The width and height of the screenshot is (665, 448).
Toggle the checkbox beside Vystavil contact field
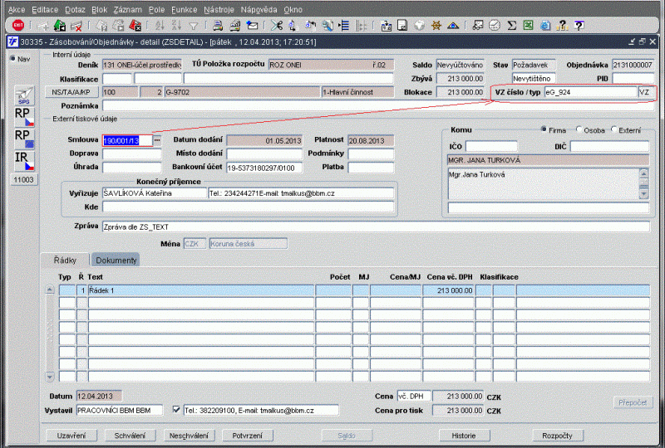tap(175, 410)
